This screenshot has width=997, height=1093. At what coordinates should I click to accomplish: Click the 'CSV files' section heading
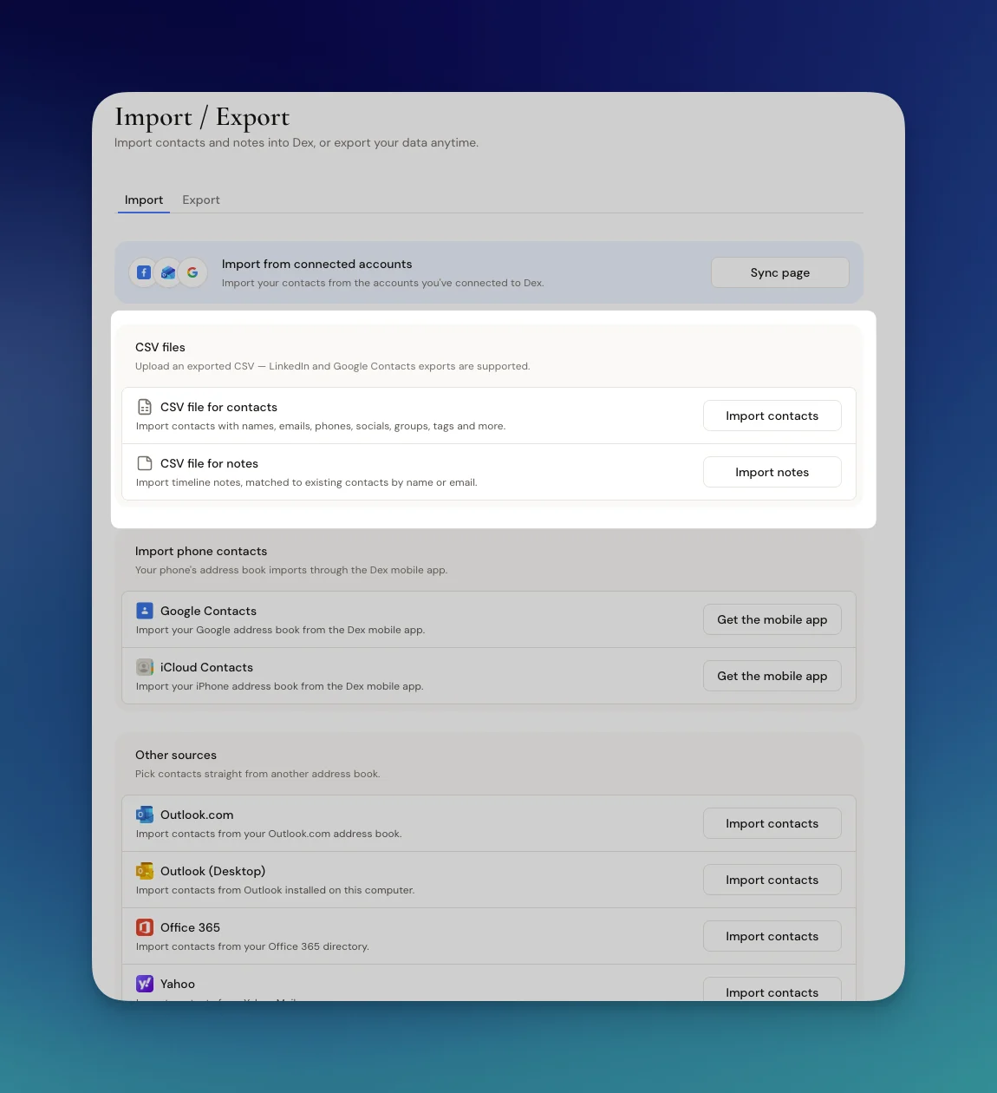coord(160,347)
